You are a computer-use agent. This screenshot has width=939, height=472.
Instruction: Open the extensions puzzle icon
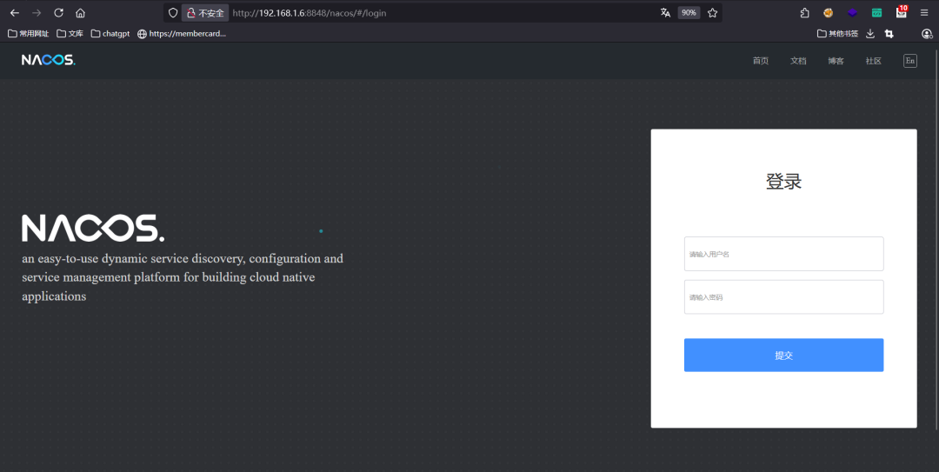(805, 12)
